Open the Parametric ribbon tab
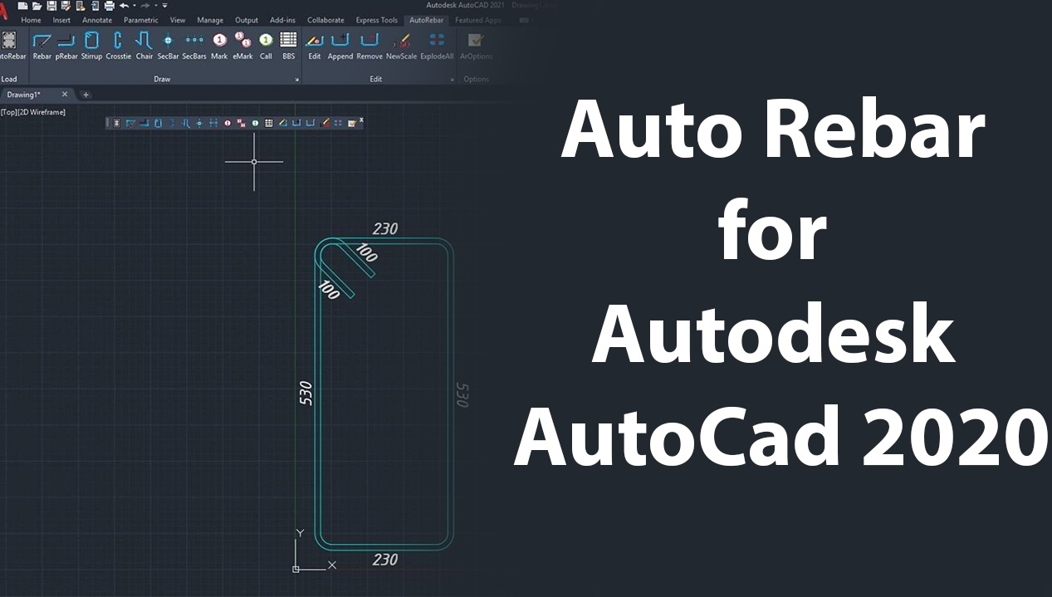Viewport: 1052px width, 597px height. coord(141,20)
